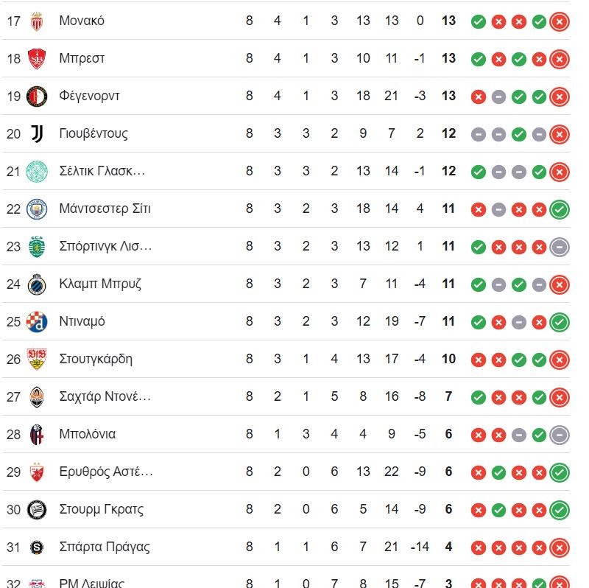Click the Sporting Lisbon crest icon

37,247
